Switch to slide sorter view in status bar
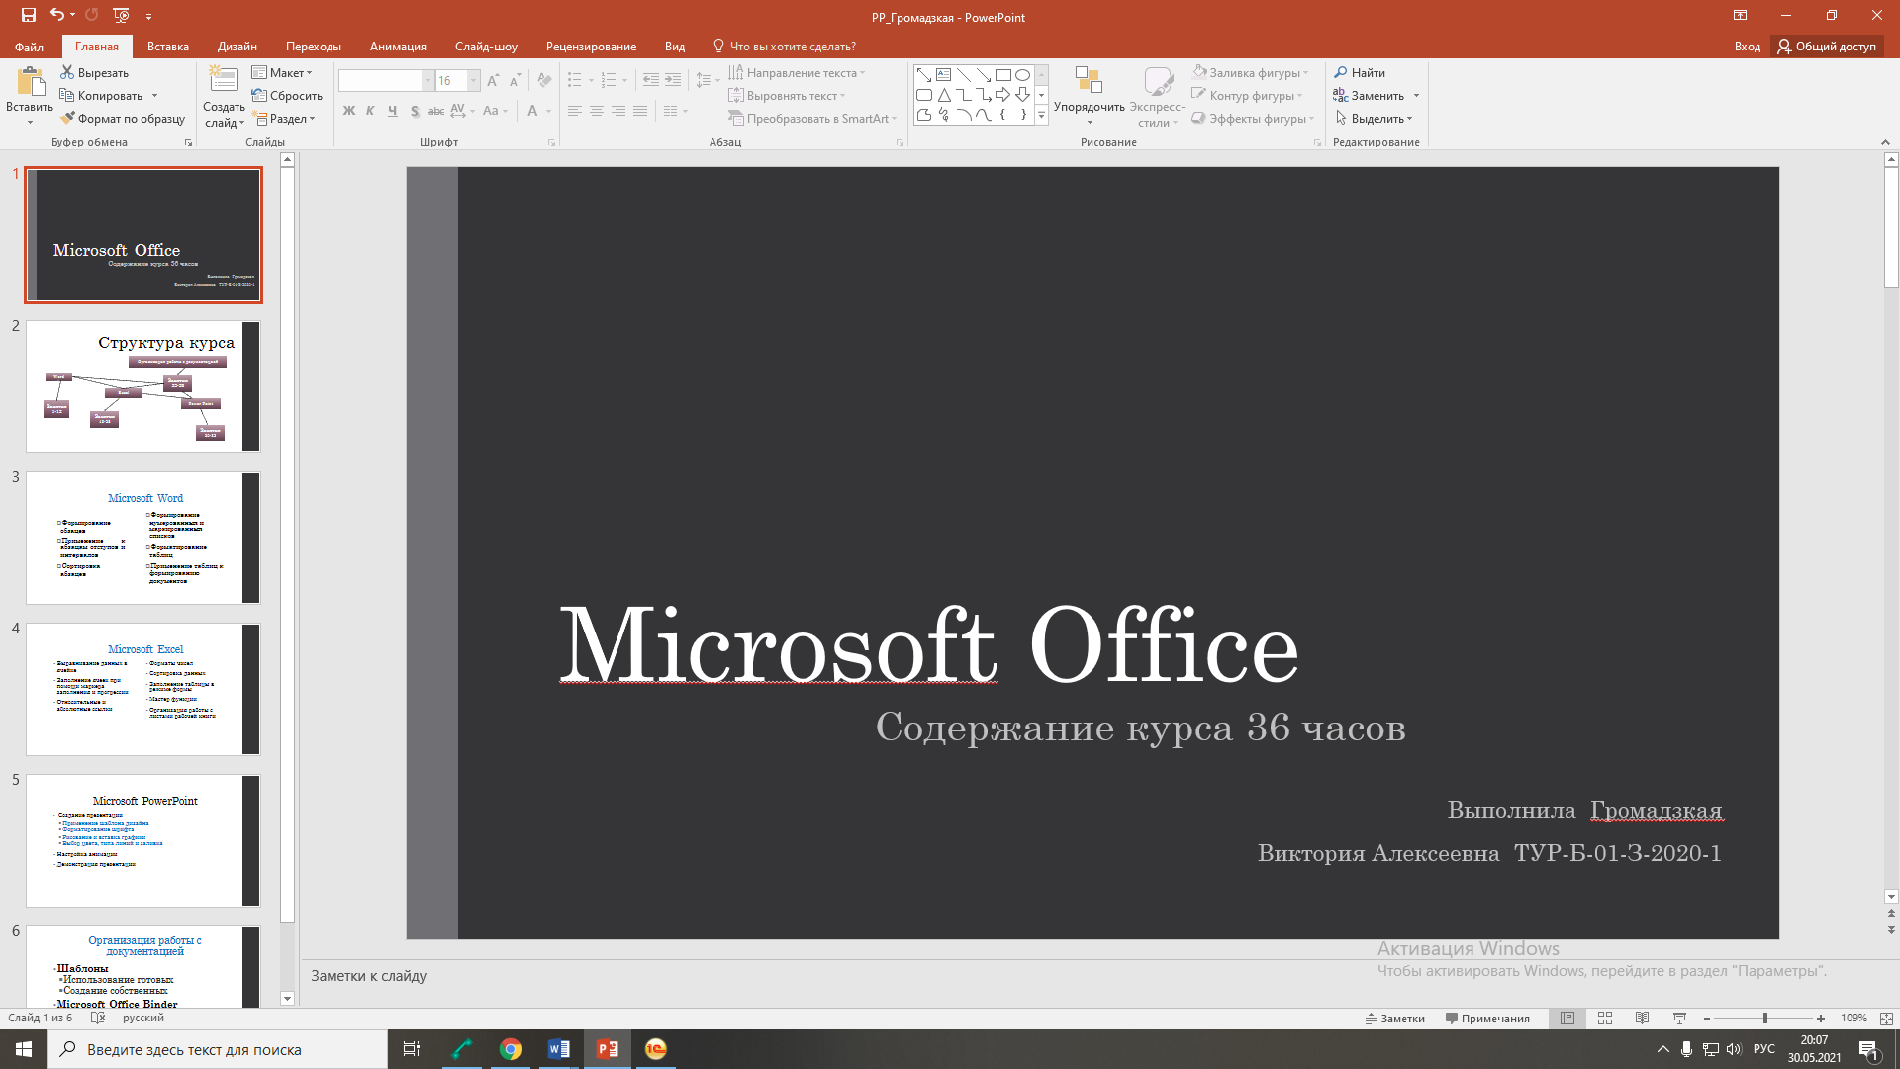The height and width of the screenshot is (1069, 1900). tap(1605, 1018)
